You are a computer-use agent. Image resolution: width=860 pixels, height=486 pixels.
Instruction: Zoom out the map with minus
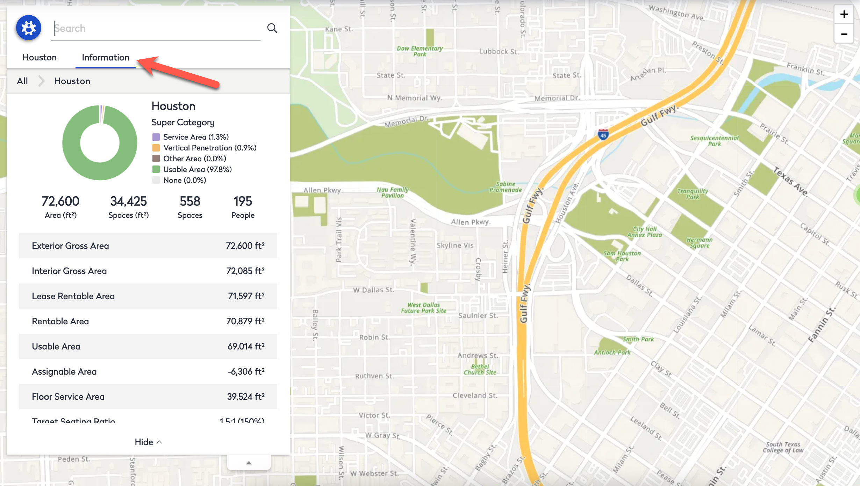pyautogui.click(x=844, y=34)
